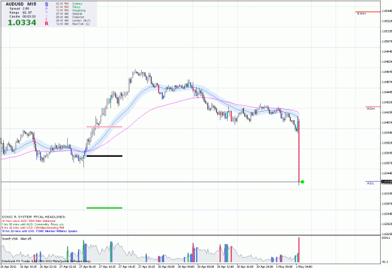Open the RBA Rate Statement headline
Screen dimensions: 392x269
point(29,221)
